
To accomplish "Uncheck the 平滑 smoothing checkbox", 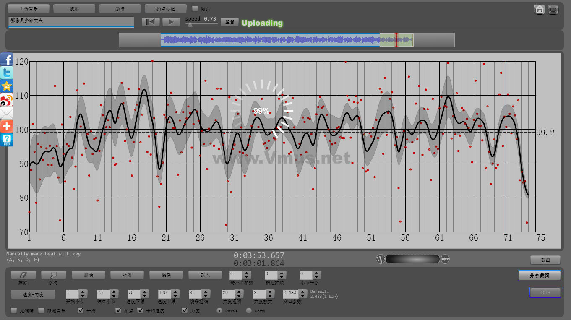I will [x=81, y=311].
